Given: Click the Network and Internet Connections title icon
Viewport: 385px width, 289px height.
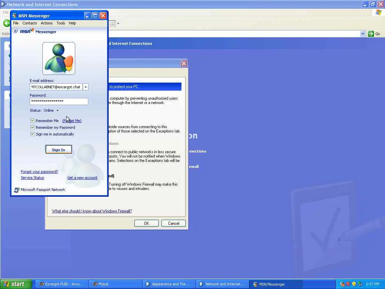Looking at the screenshot, I should tap(3, 4).
